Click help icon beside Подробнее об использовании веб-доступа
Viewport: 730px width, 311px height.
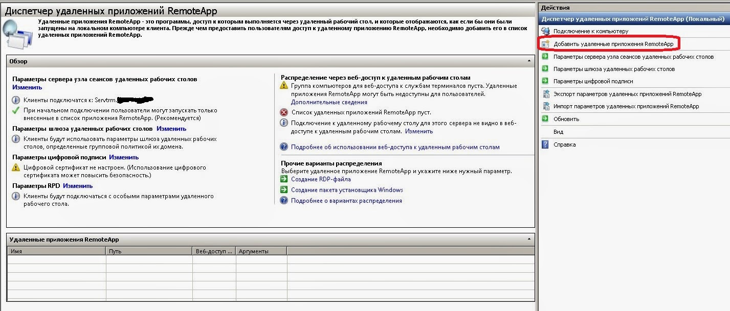point(284,147)
